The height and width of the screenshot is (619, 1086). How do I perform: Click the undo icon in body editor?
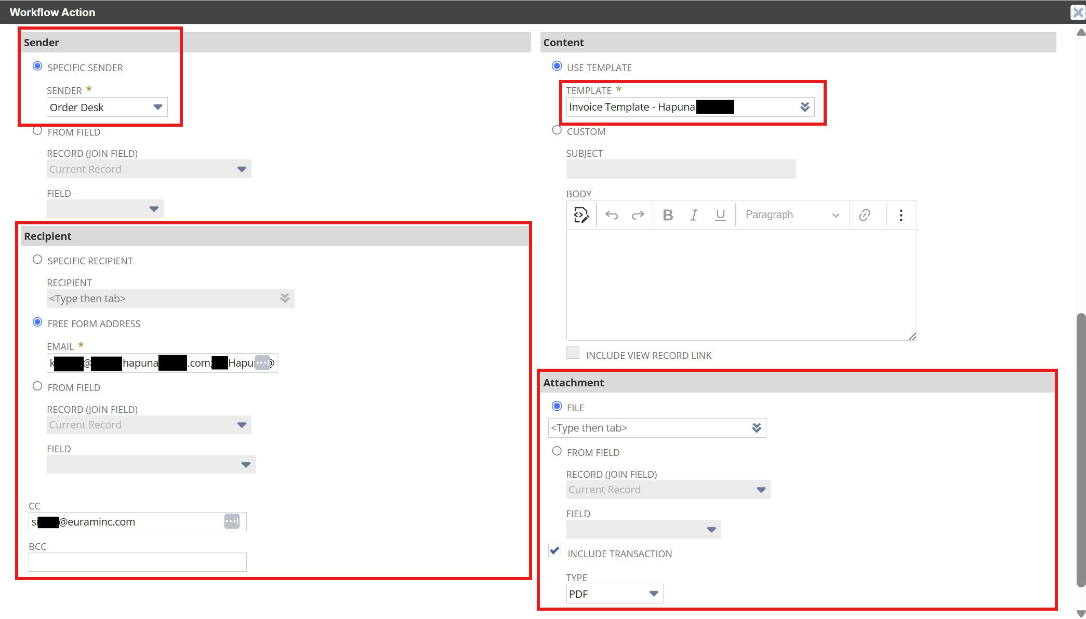click(612, 215)
